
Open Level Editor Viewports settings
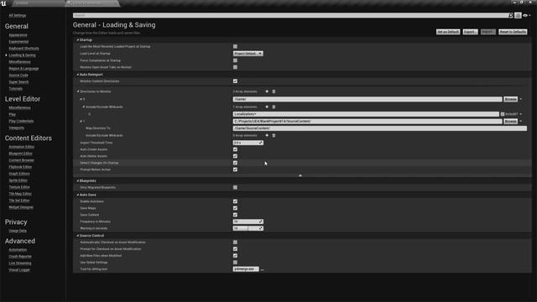pos(17,128)
